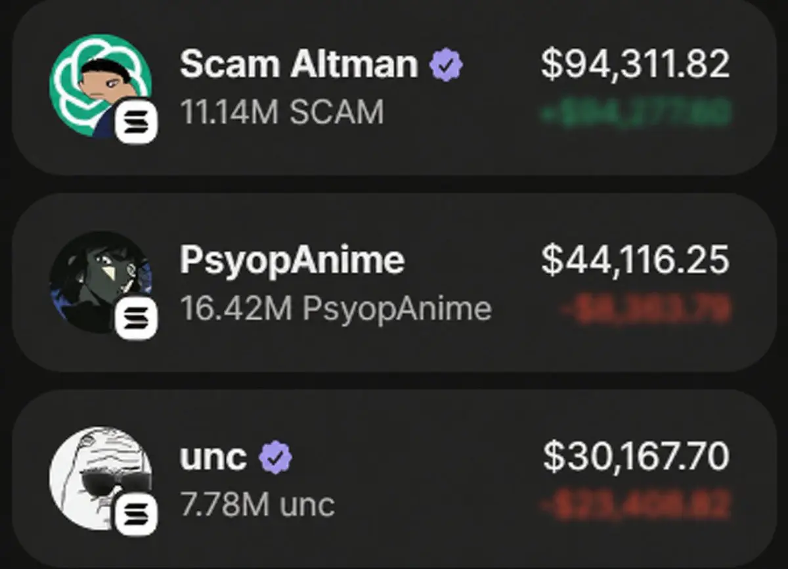Click the verified badge next to unc
The height and width of the screenshot is (569, 788).
tap(276, 457)
